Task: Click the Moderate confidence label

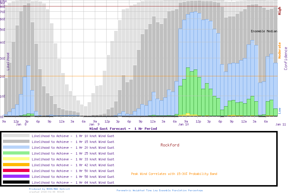Action: pos(279,51)
